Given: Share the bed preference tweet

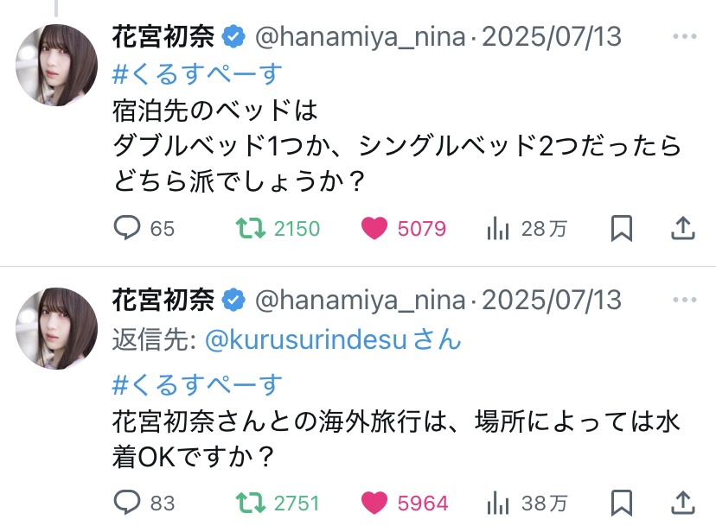Looking at the screenshot, I should click(682, 228).
